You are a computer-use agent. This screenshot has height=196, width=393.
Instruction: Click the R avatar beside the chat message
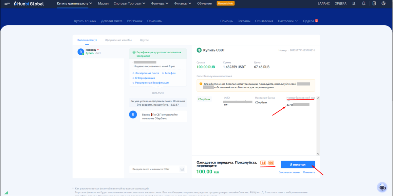pyautogui.click(x=133, y=115)
